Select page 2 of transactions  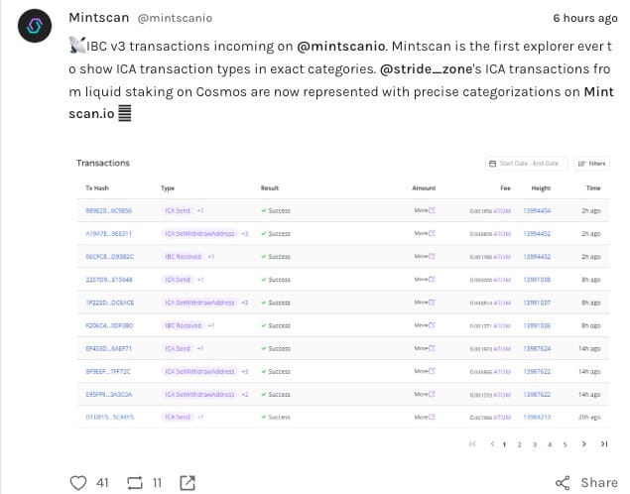pyautogui.click(x=519, y=444)
